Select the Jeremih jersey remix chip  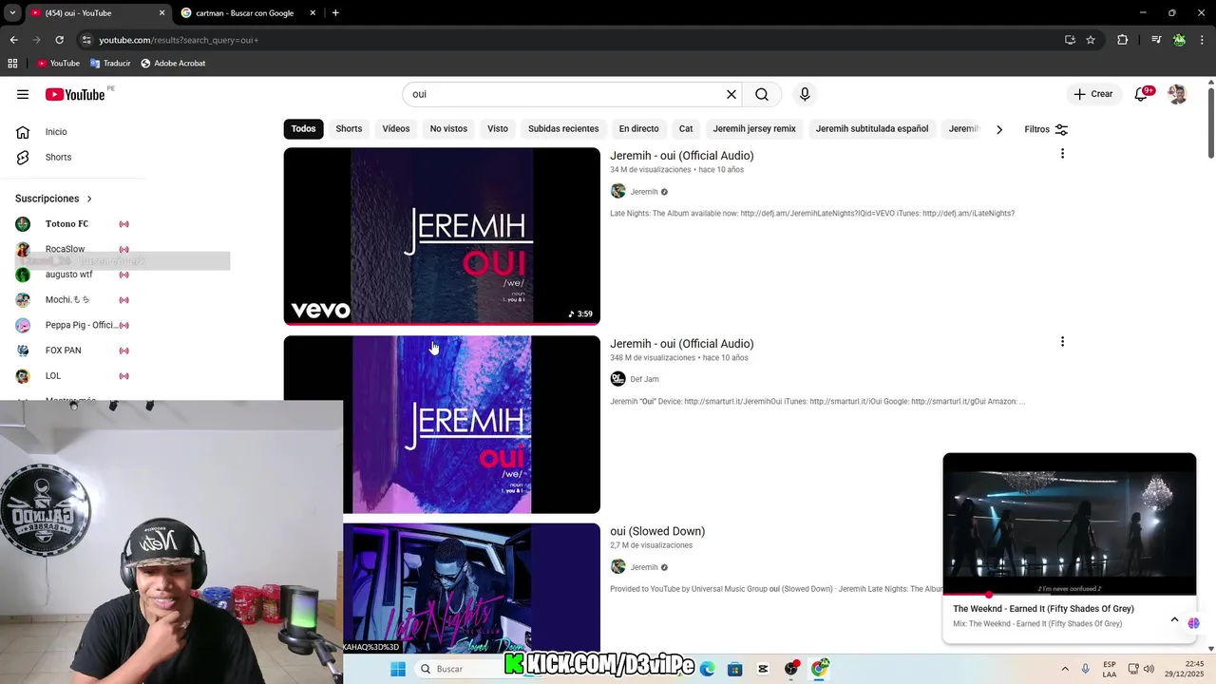[754, 128]
